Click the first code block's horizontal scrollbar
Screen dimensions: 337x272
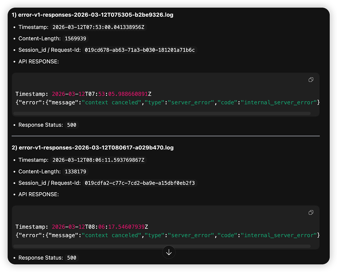[x=162, y=114]
